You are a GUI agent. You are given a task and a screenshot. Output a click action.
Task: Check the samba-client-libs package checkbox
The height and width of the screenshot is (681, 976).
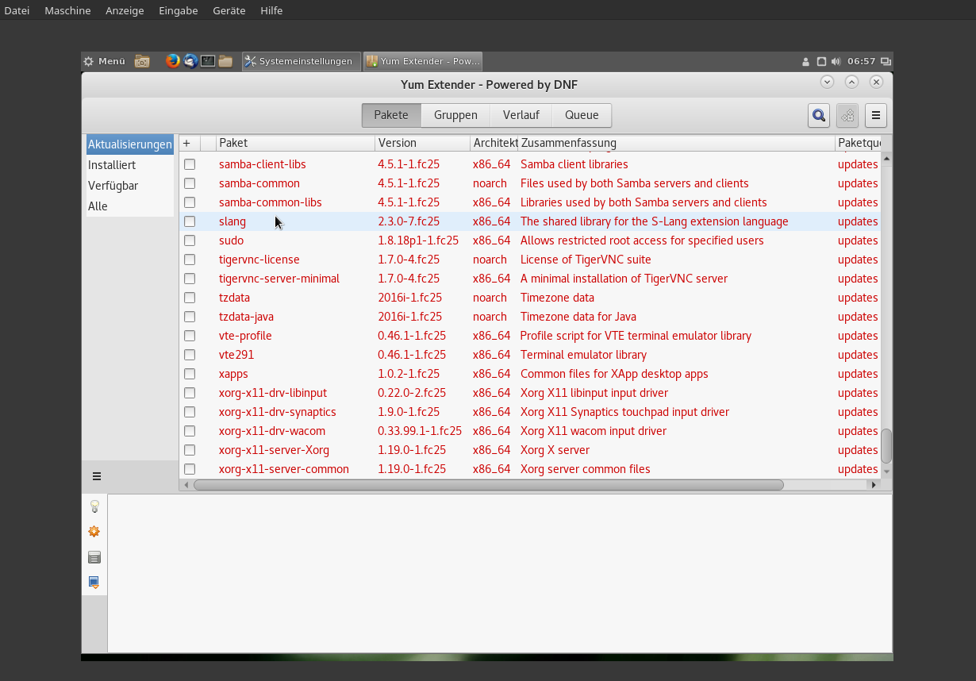pyautogui.click(x=190, y=164)
